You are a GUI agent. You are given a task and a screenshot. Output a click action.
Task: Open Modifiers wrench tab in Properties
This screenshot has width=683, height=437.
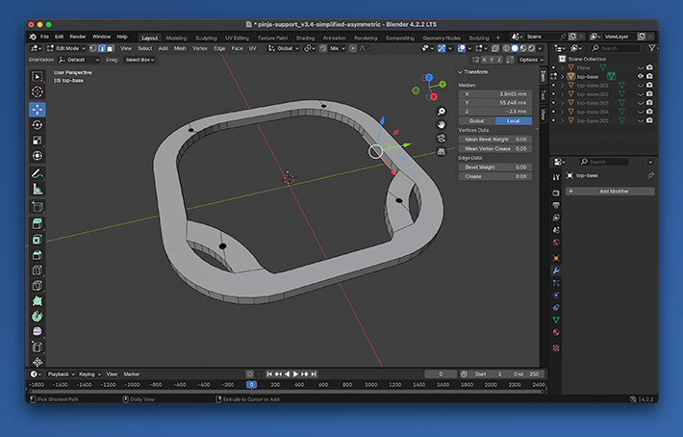tap(556, 270)
